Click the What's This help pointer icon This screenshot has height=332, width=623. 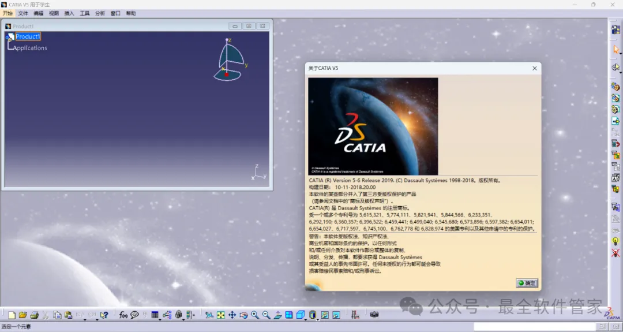coord(104,315)
